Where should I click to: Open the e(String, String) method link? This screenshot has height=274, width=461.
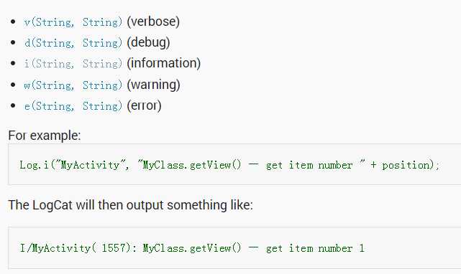click(x=73, y=106)
